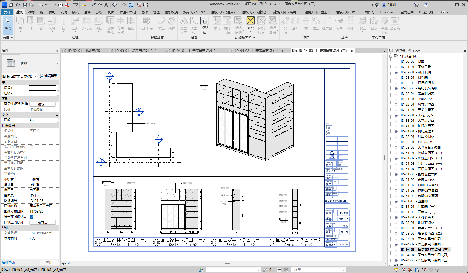
Task: Uncheck the 显示在图纸列表 checkbox
Action: click(31, 217)
